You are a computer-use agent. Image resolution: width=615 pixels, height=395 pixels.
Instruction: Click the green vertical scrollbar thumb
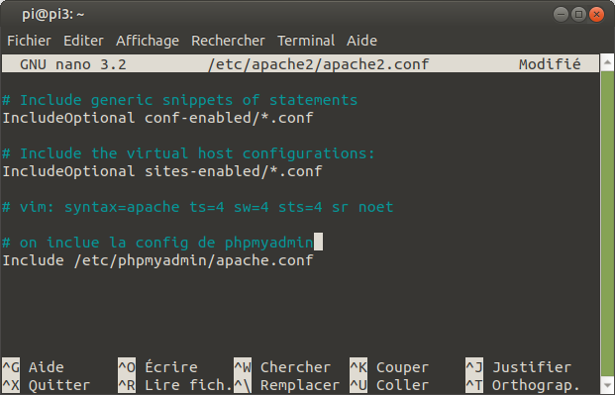pyautogui.click(x=607, y=224)
